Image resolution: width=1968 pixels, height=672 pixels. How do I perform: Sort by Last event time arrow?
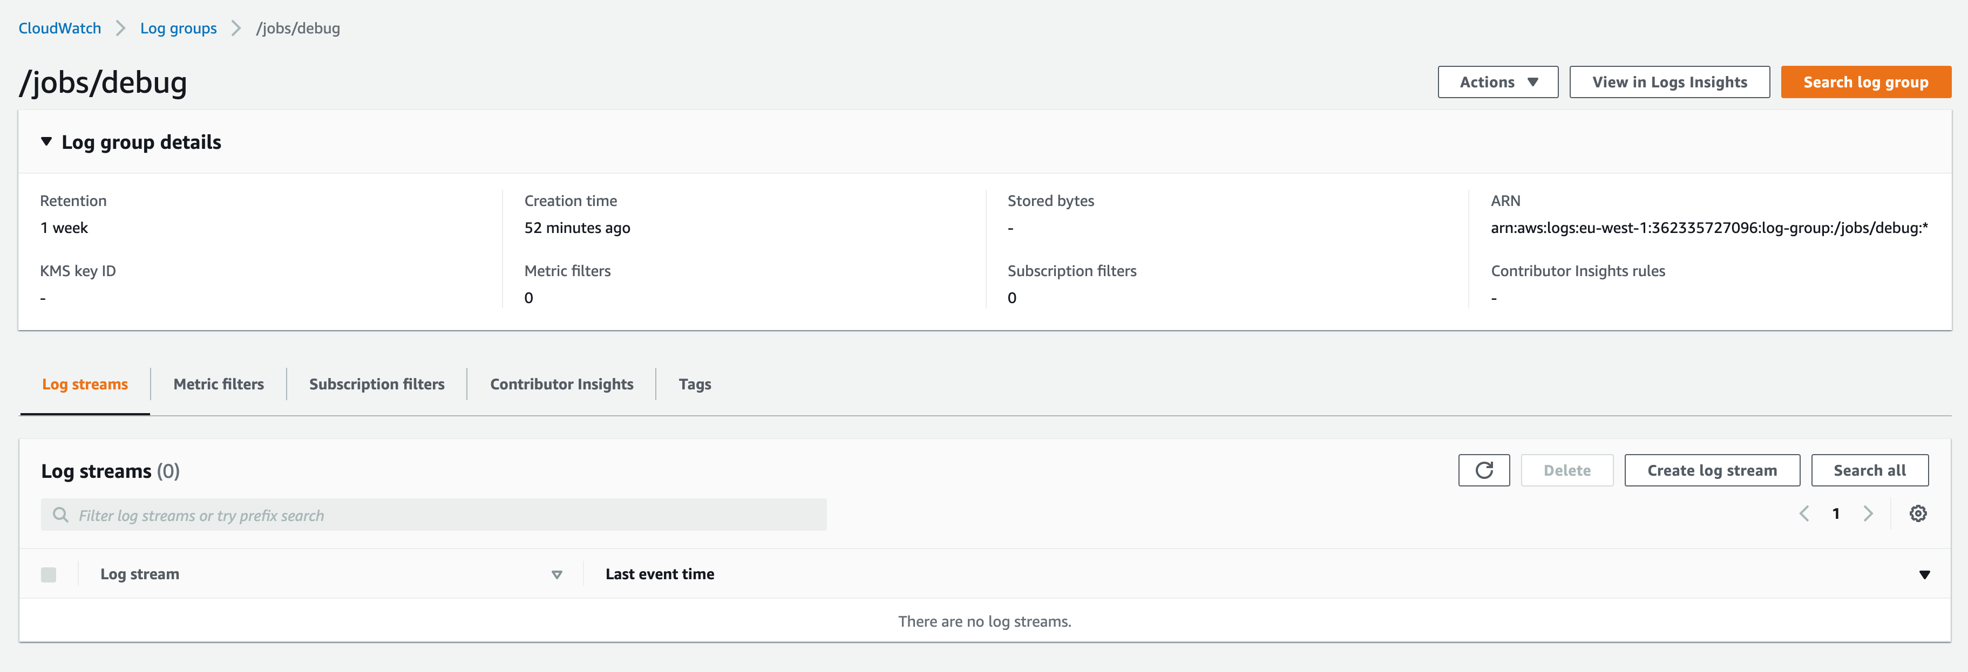[x=1924, y=575]
